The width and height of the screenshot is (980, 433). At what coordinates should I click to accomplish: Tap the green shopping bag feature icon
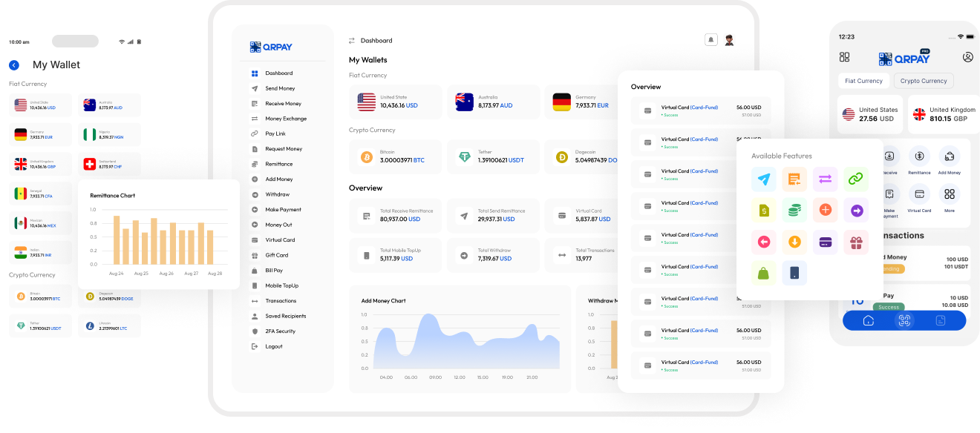click(763, 273)
